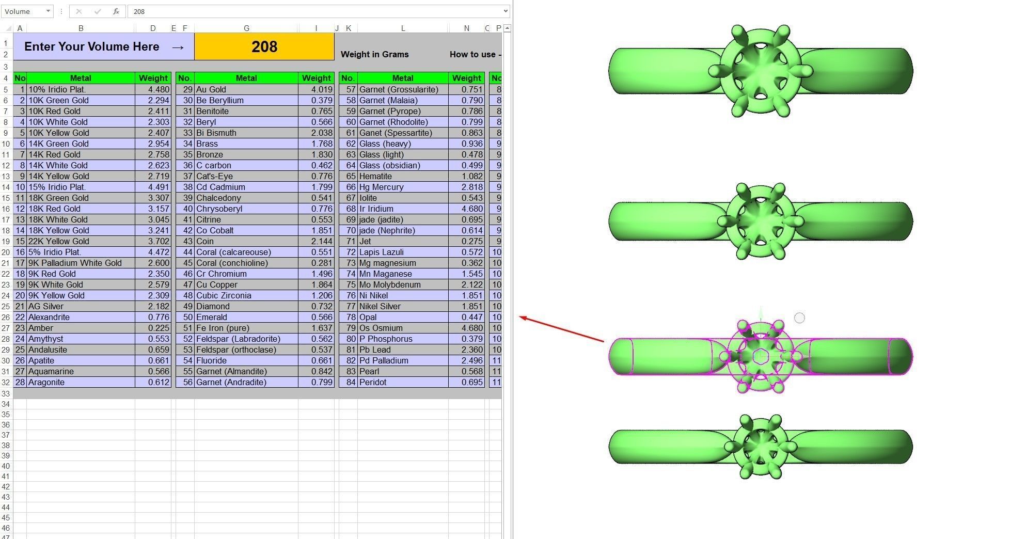This screenshot has height=539, width=1010.
Task: Select the 'Pd Palladium' cell
Action: [403, 360]
